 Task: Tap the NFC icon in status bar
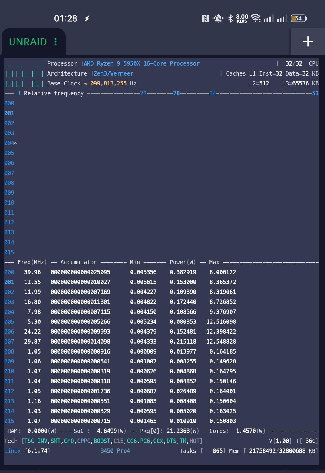[x=205, y=19]
